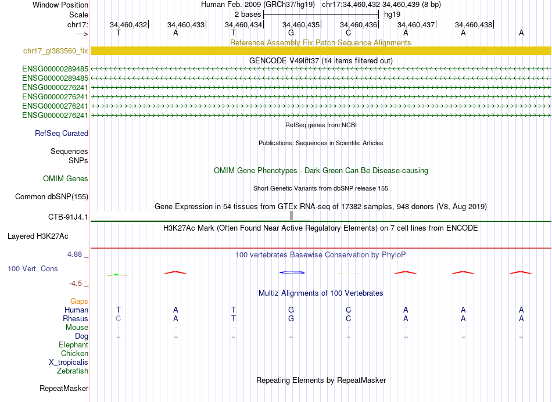Click reference base G in the ruler
Screen dimensions: 552x402
[x=291, y=33]
